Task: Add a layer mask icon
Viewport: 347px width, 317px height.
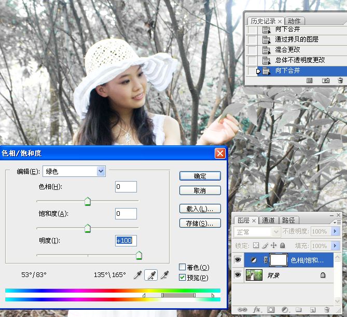Action: point(271,309)
